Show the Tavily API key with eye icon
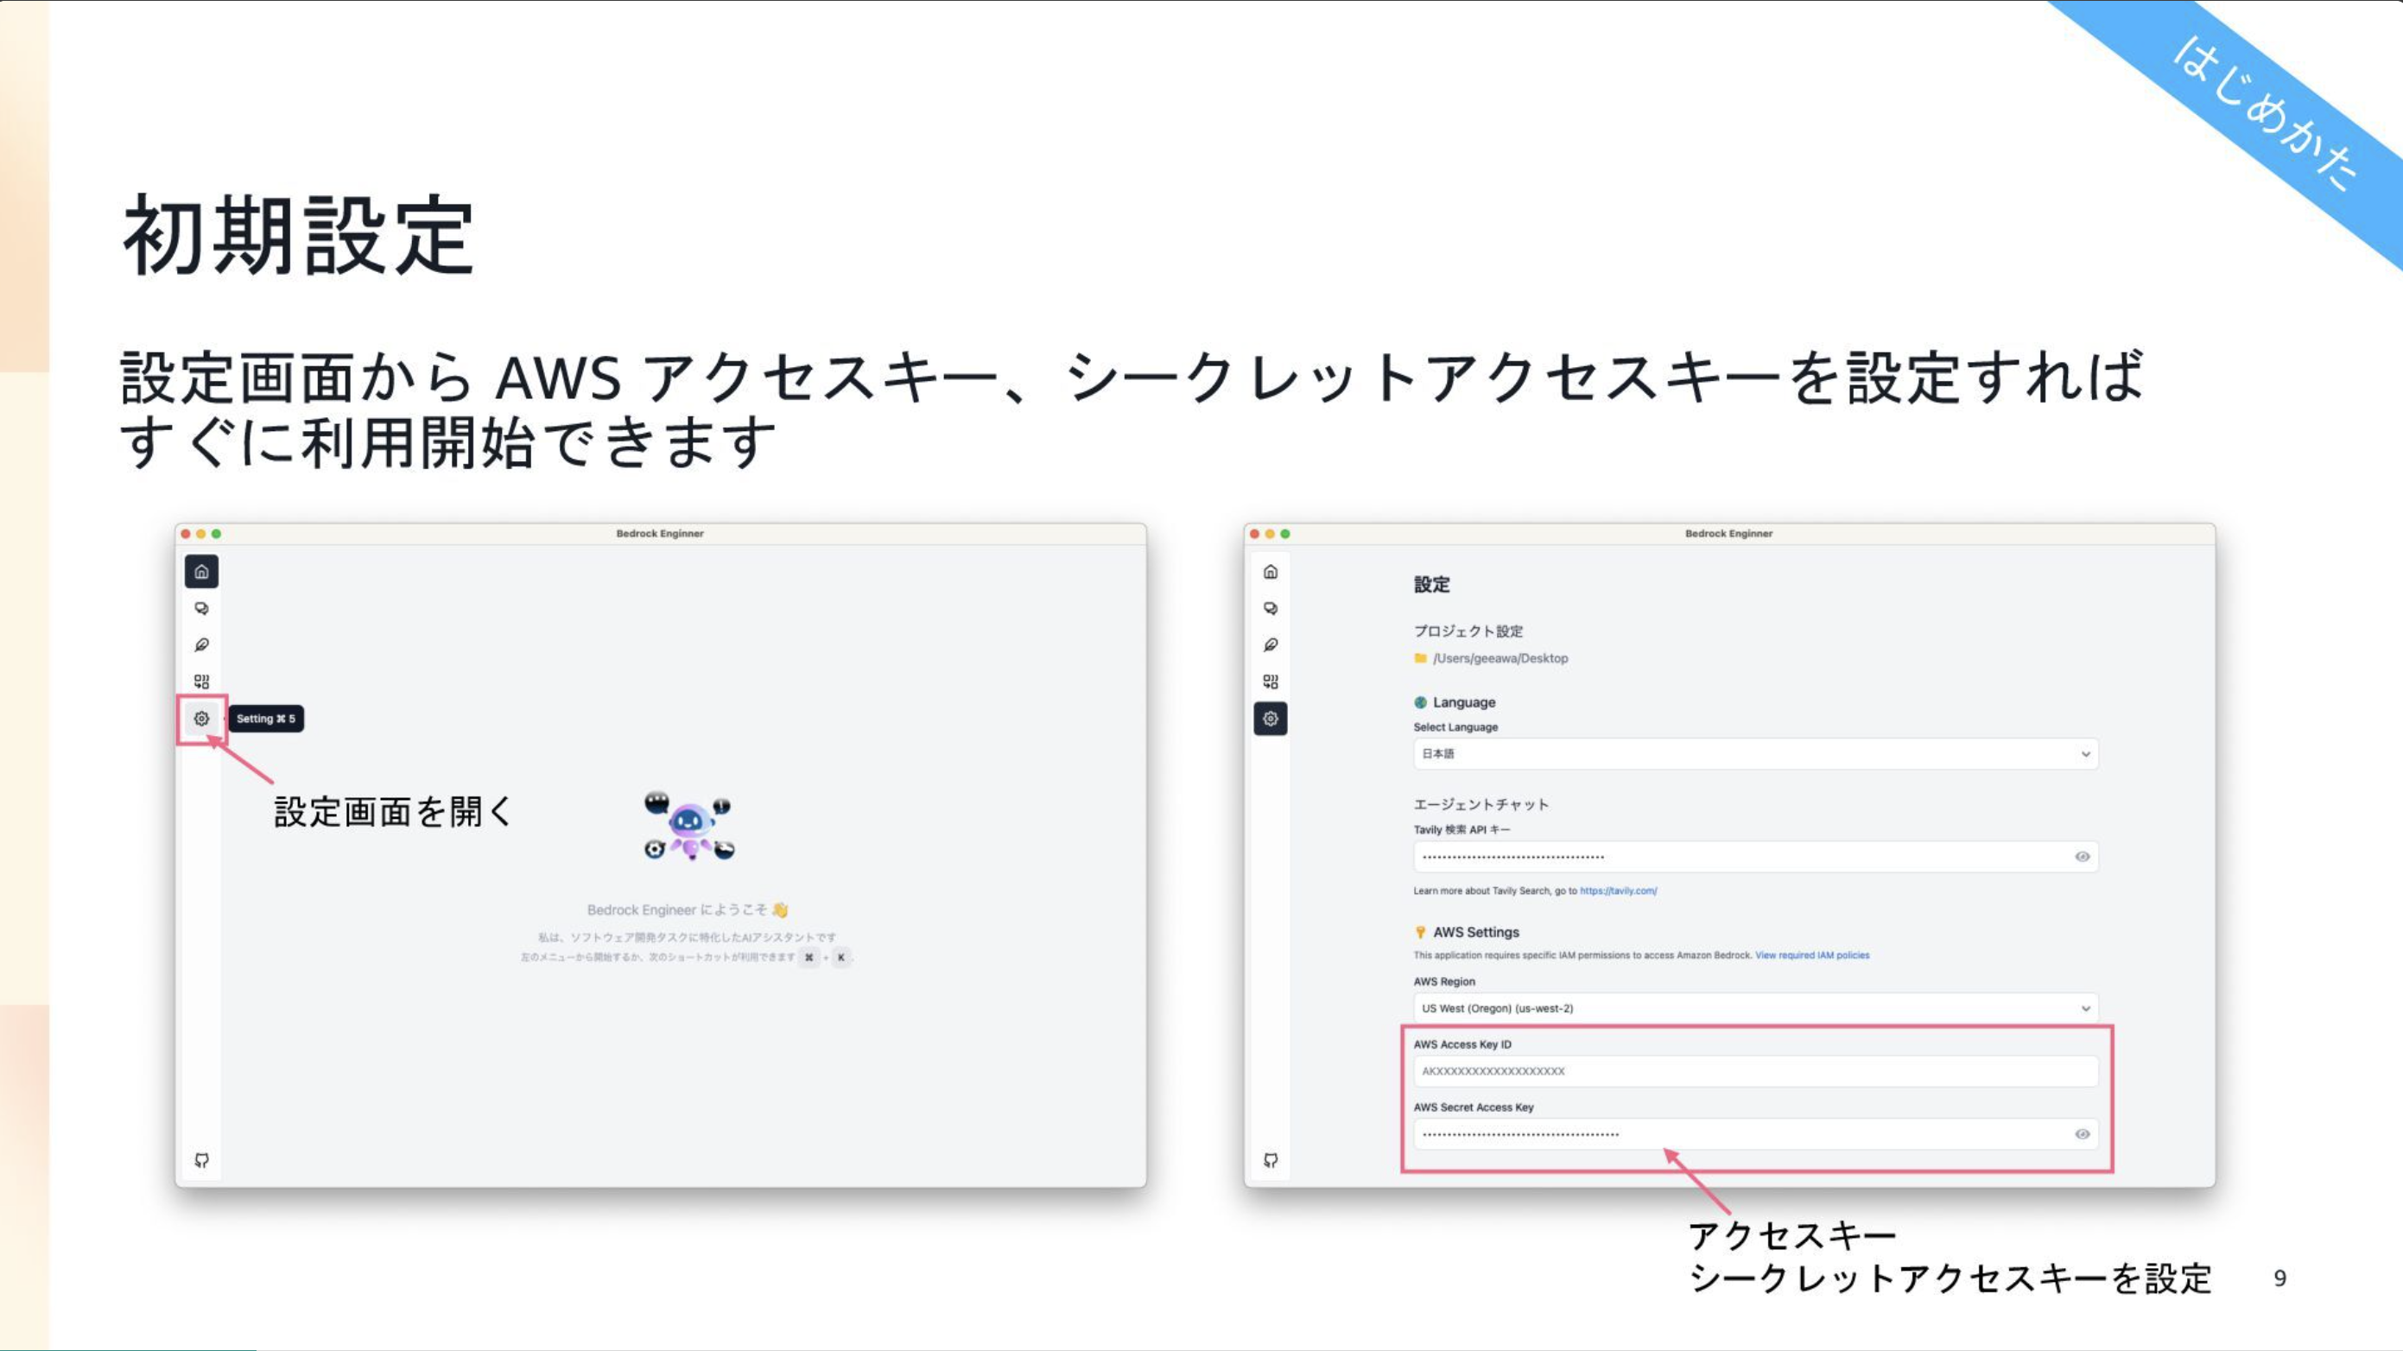Screen dimensions: 2403x1351 2082,857
